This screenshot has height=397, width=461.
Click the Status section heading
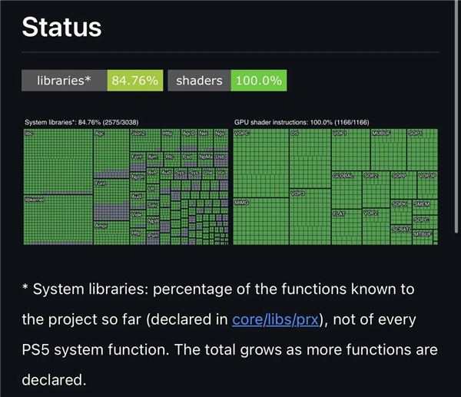tap(61, 27)
